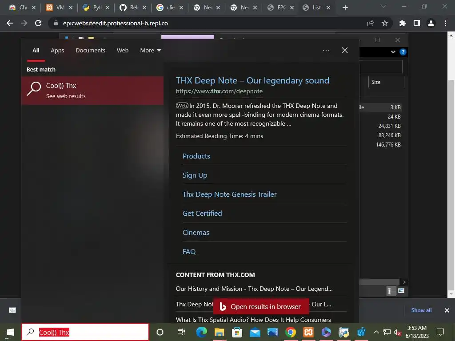The height and width of the screenshot is (341, 455).
Task: Open XAMPP from taskbar
Action: pos(308,332)
